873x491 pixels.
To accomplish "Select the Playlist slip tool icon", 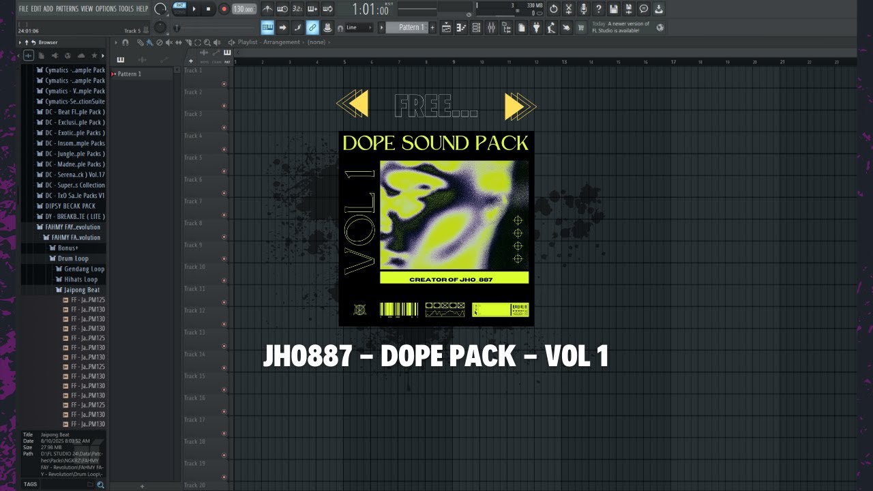I will point(179,42).
